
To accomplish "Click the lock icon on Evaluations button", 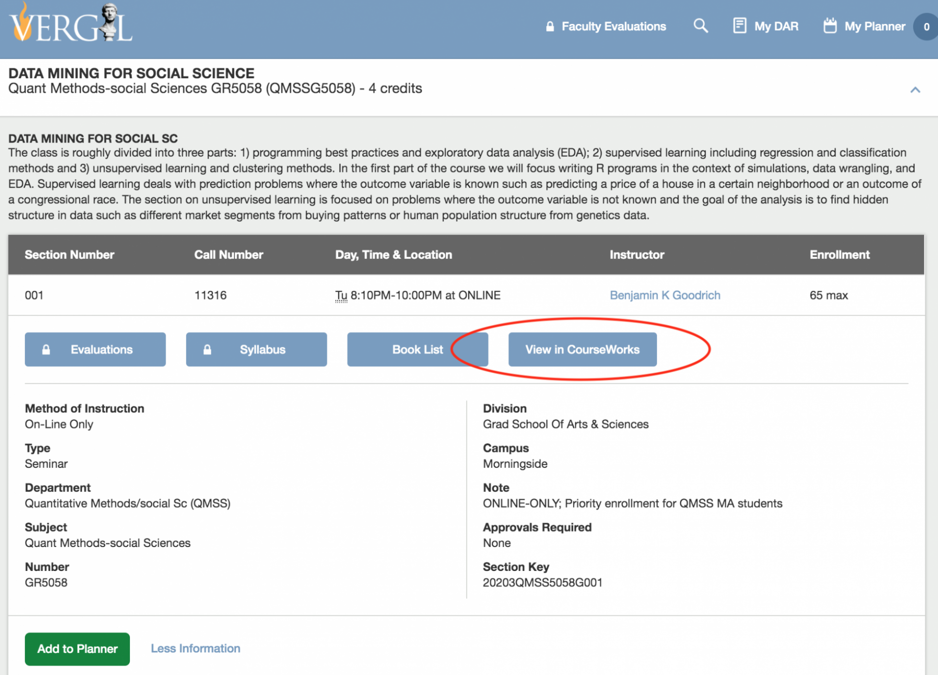I will [x=46, y=350].
